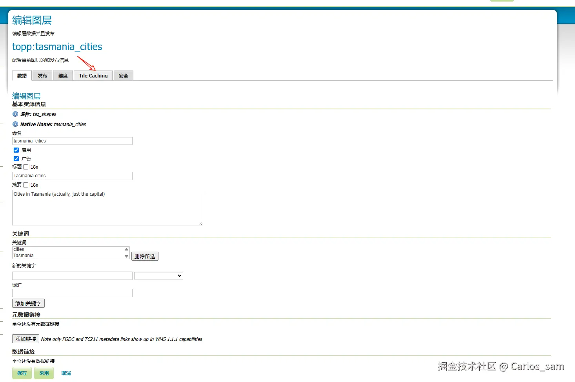The height and width of the screenshot is (382, 575).
Task: Toggle the 广告 checkbox
Action: click(16, 159)
